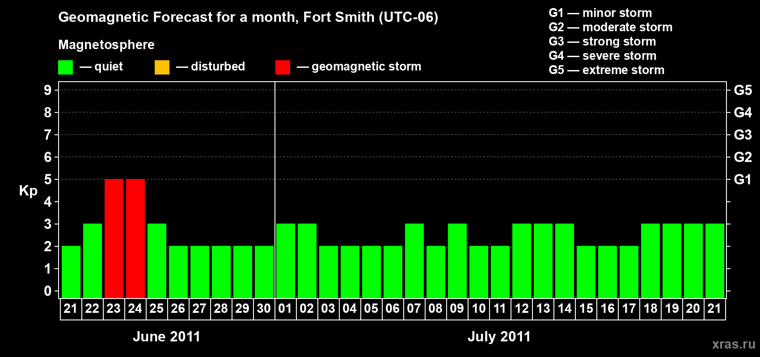The height and width of the screenshot is (357, 760).
Task: Click the '— geomagnetic storm' legend label
Action: (359, 67)
